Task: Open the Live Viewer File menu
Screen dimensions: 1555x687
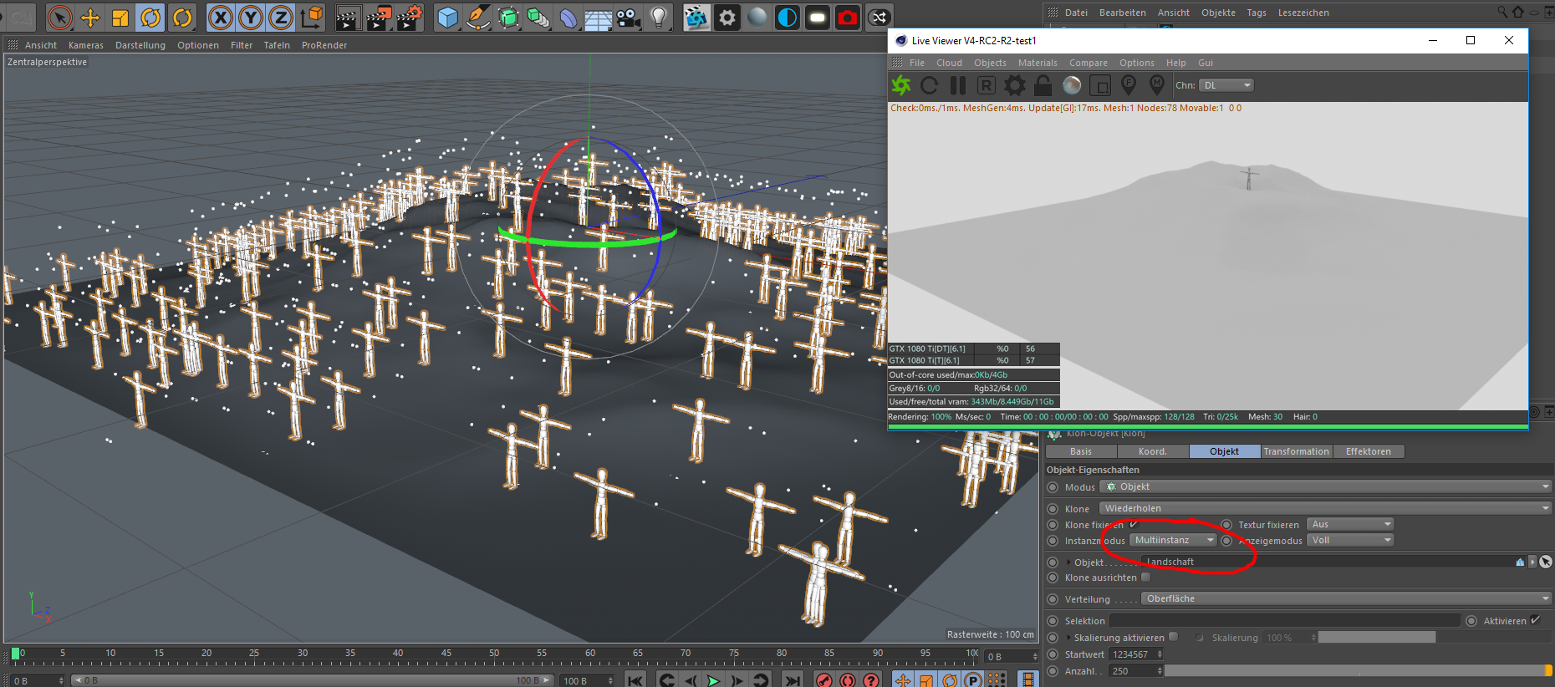Action: coord(917,63)
